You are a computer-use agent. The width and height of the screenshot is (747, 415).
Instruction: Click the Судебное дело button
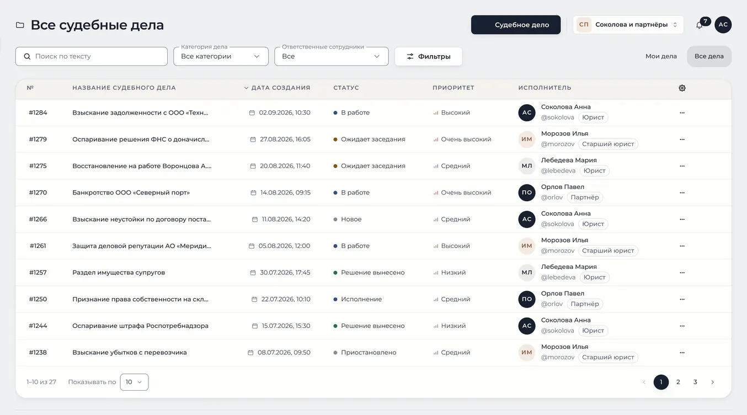[516, 25]
